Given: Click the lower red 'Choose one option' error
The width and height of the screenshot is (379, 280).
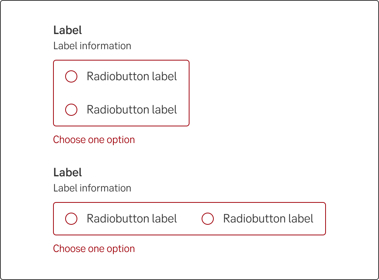Looking at the screenshot, I should click(94, 249).
